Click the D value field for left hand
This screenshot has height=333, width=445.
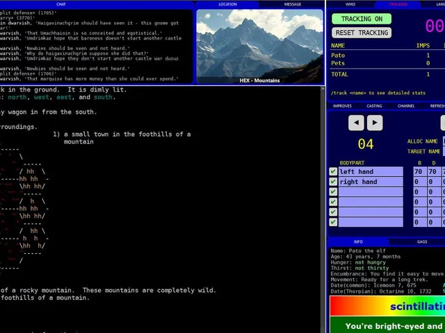coord(434,171)
